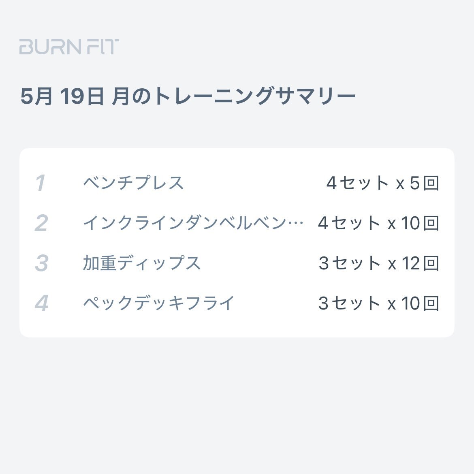Select 3セット x 10回 for pec deck fly
The height and width of the screenshot is (474, 474).
(x=378, y=303)
